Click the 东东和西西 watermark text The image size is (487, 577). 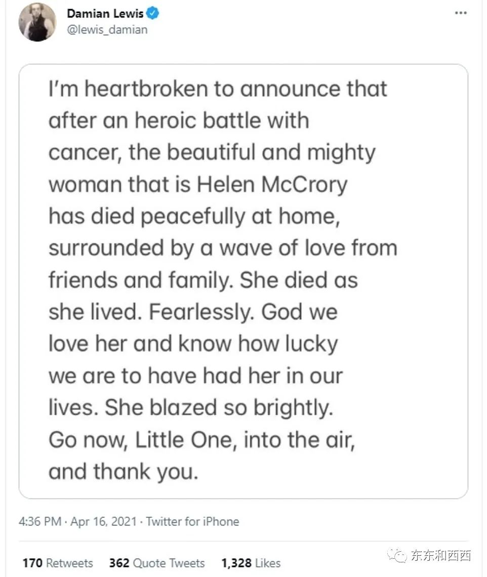[x=440, y=555]
